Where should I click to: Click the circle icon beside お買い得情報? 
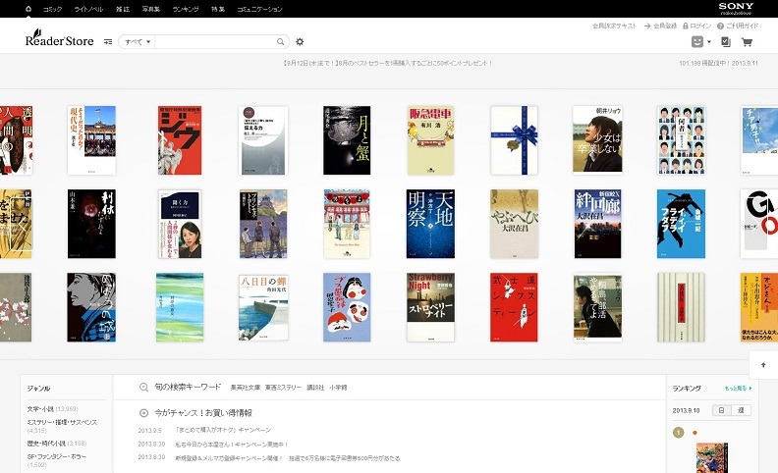(143, 413)
